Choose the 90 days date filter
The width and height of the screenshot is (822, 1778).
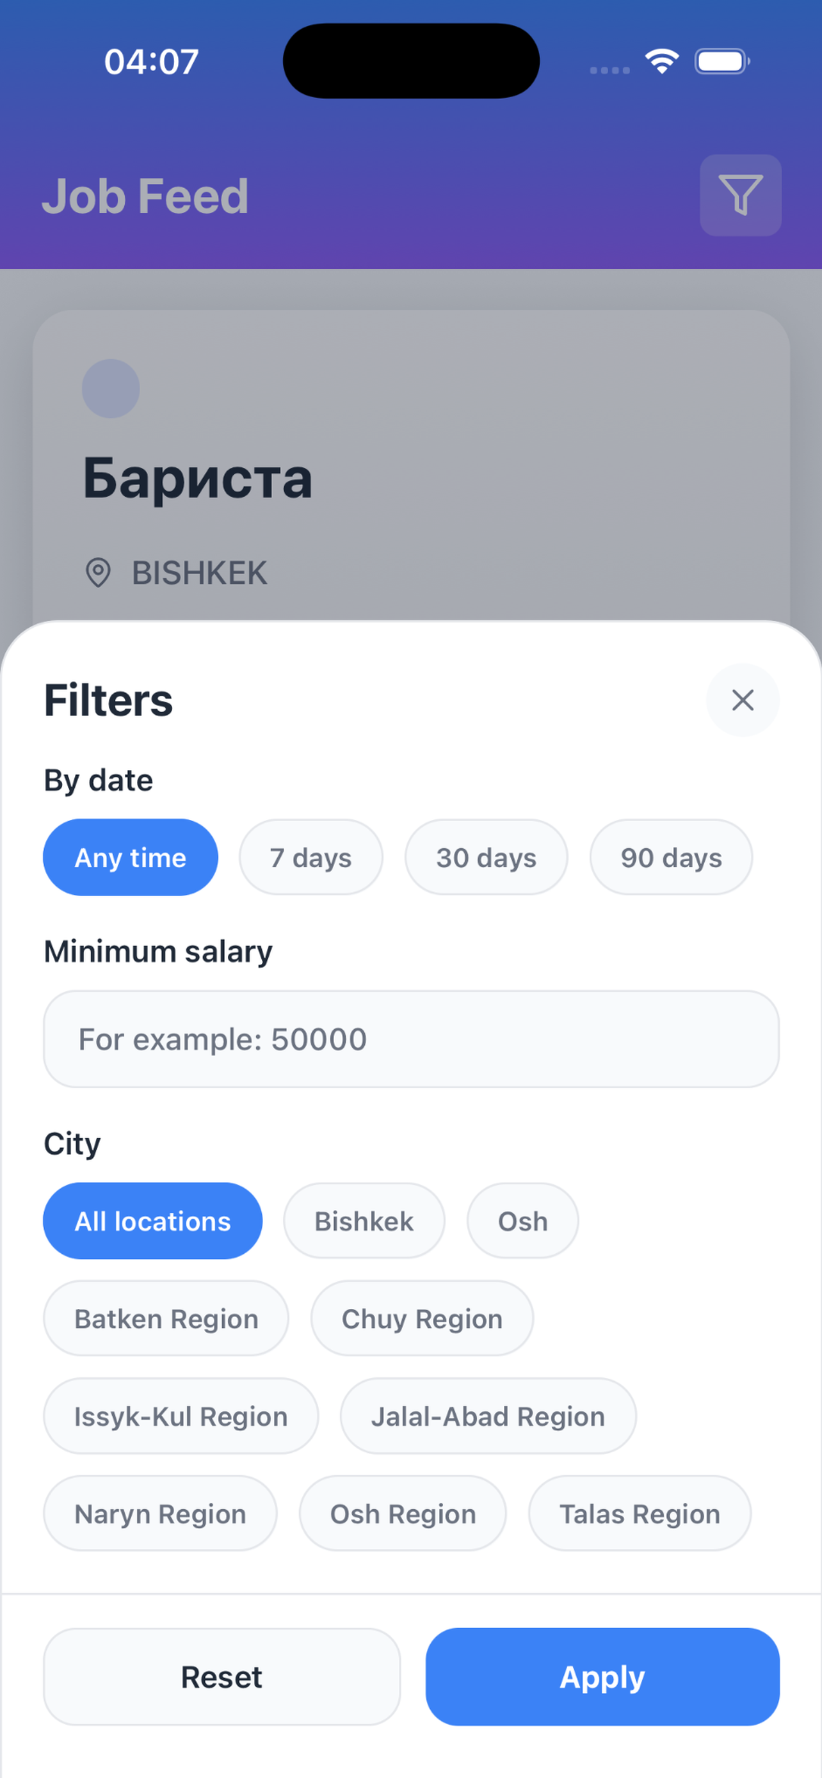[x=671, y=857]
